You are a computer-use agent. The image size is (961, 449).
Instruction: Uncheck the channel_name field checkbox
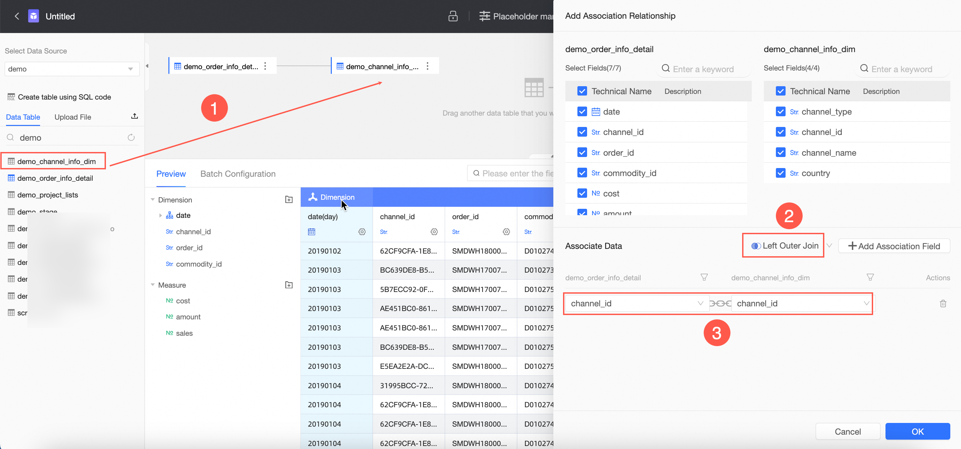[x=781, y=153]
